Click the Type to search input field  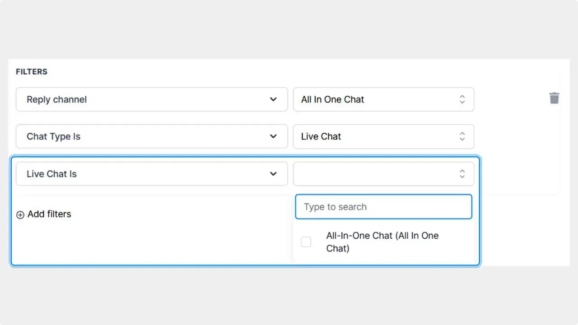coord(383,207)
